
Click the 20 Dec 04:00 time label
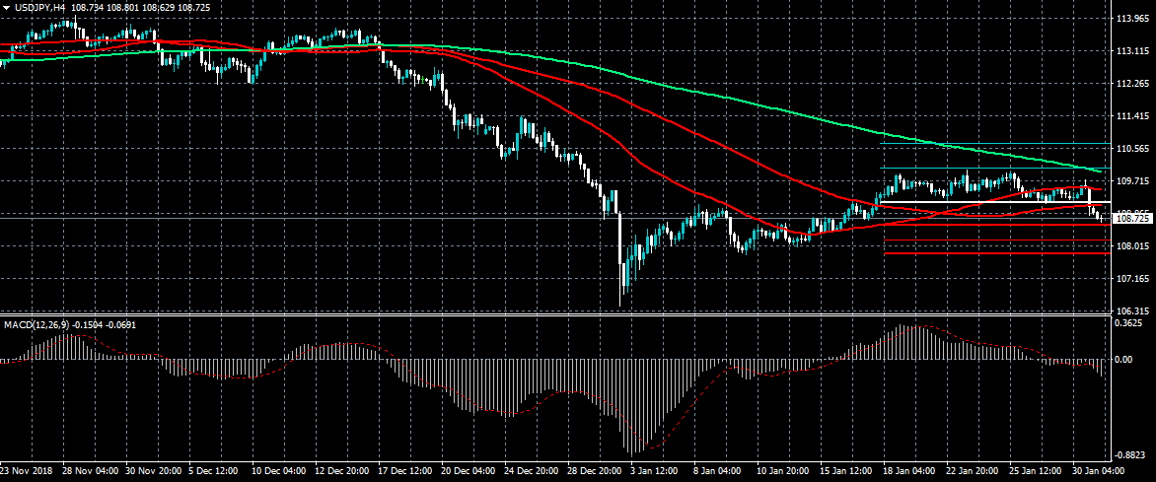[x=467, y=471]
